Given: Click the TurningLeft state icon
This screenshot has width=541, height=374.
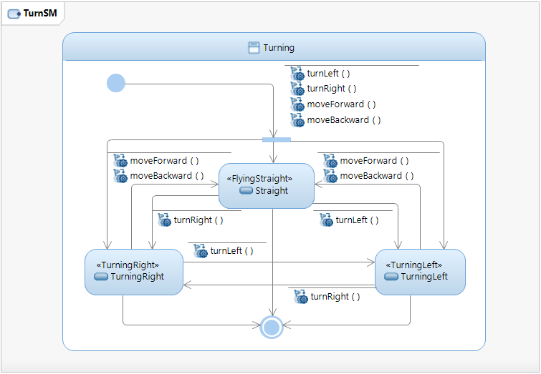Looking at the screenshot, I should [x=391, y=277].
